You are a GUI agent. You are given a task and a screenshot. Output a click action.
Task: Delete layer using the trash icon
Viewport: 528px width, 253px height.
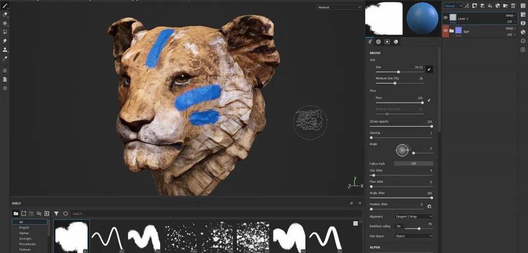tap(513, 6)
